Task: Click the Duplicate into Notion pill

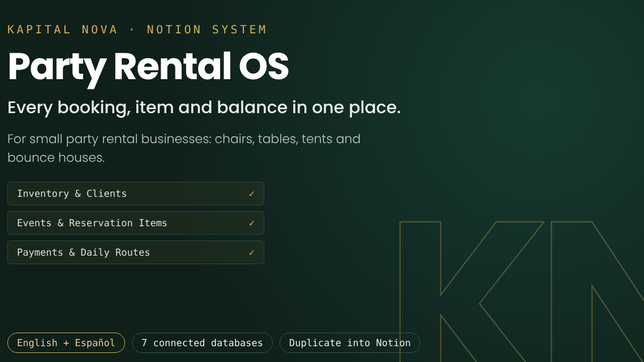Action: point(350,343)
